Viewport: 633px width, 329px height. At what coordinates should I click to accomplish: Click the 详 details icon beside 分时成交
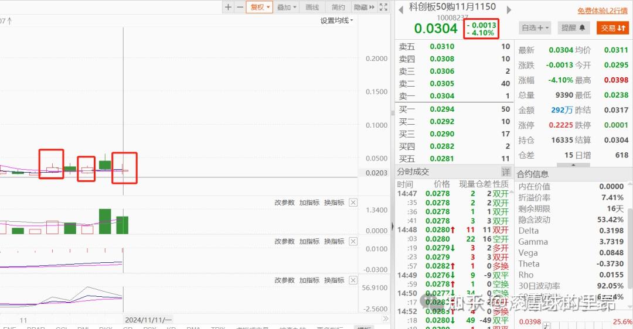506,172
